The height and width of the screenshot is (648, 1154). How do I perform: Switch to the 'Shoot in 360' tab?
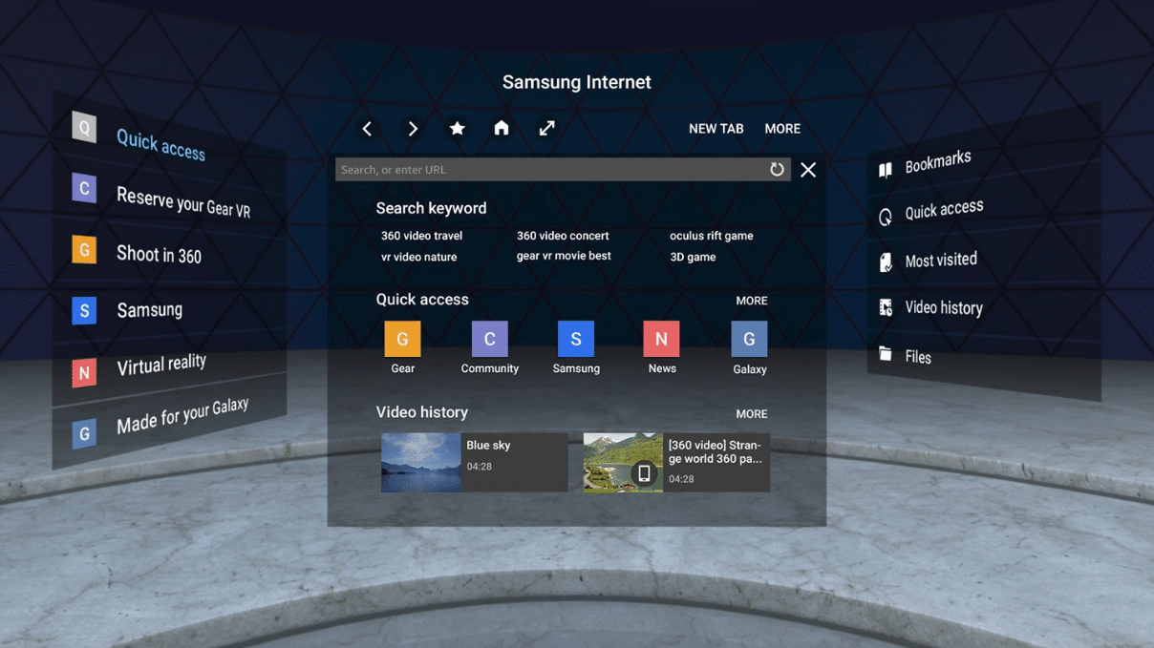point(159,254)
